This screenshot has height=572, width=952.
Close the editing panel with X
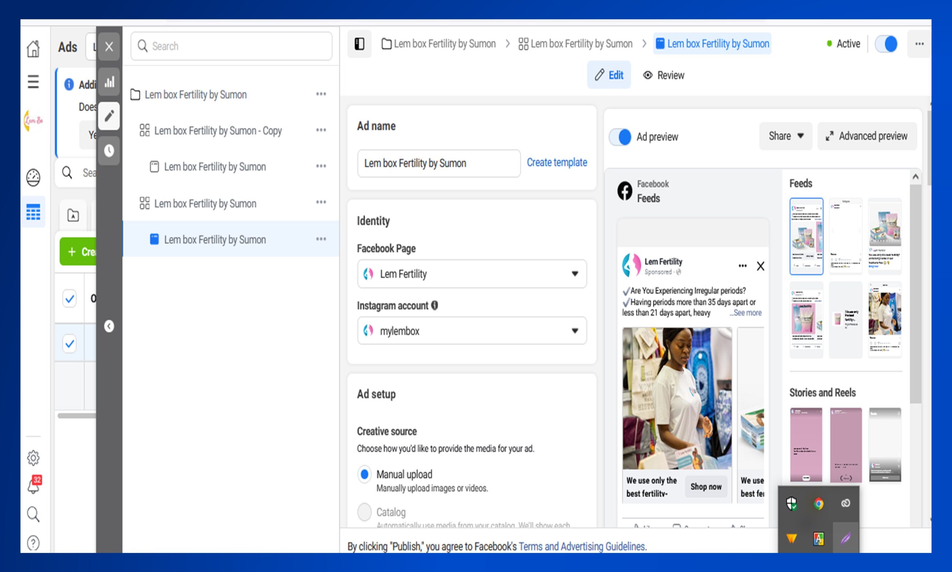coord(109,46)
